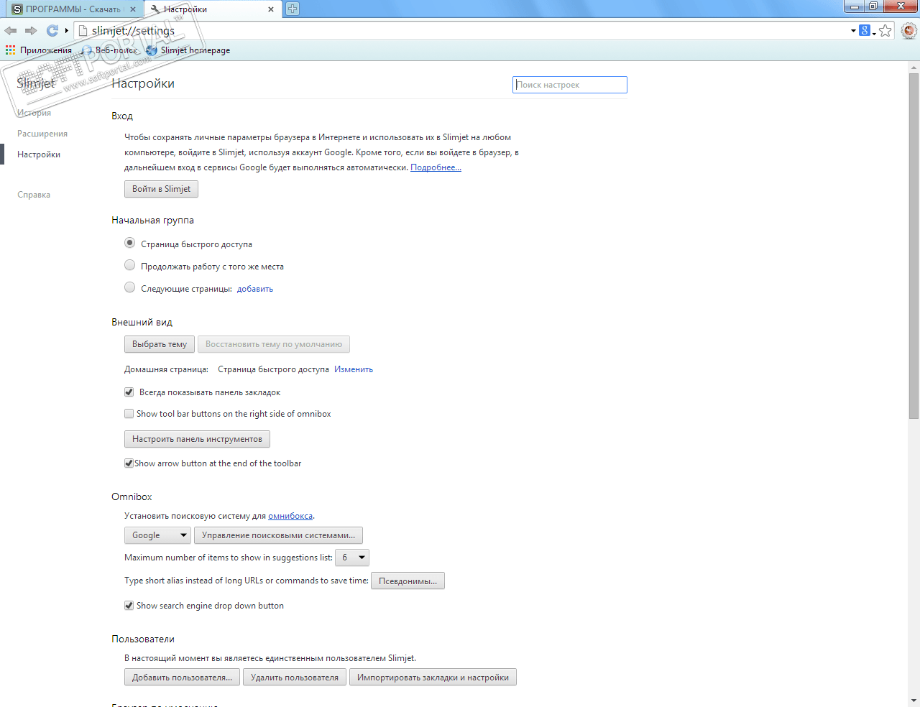Open the small arrow menu beside reload
This screenshot has height=707, width=920.
click(66, 31)
